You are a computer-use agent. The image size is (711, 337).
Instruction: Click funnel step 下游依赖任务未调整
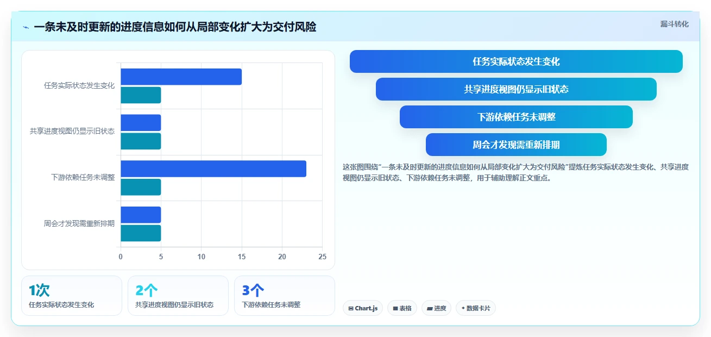click(516, 117)
